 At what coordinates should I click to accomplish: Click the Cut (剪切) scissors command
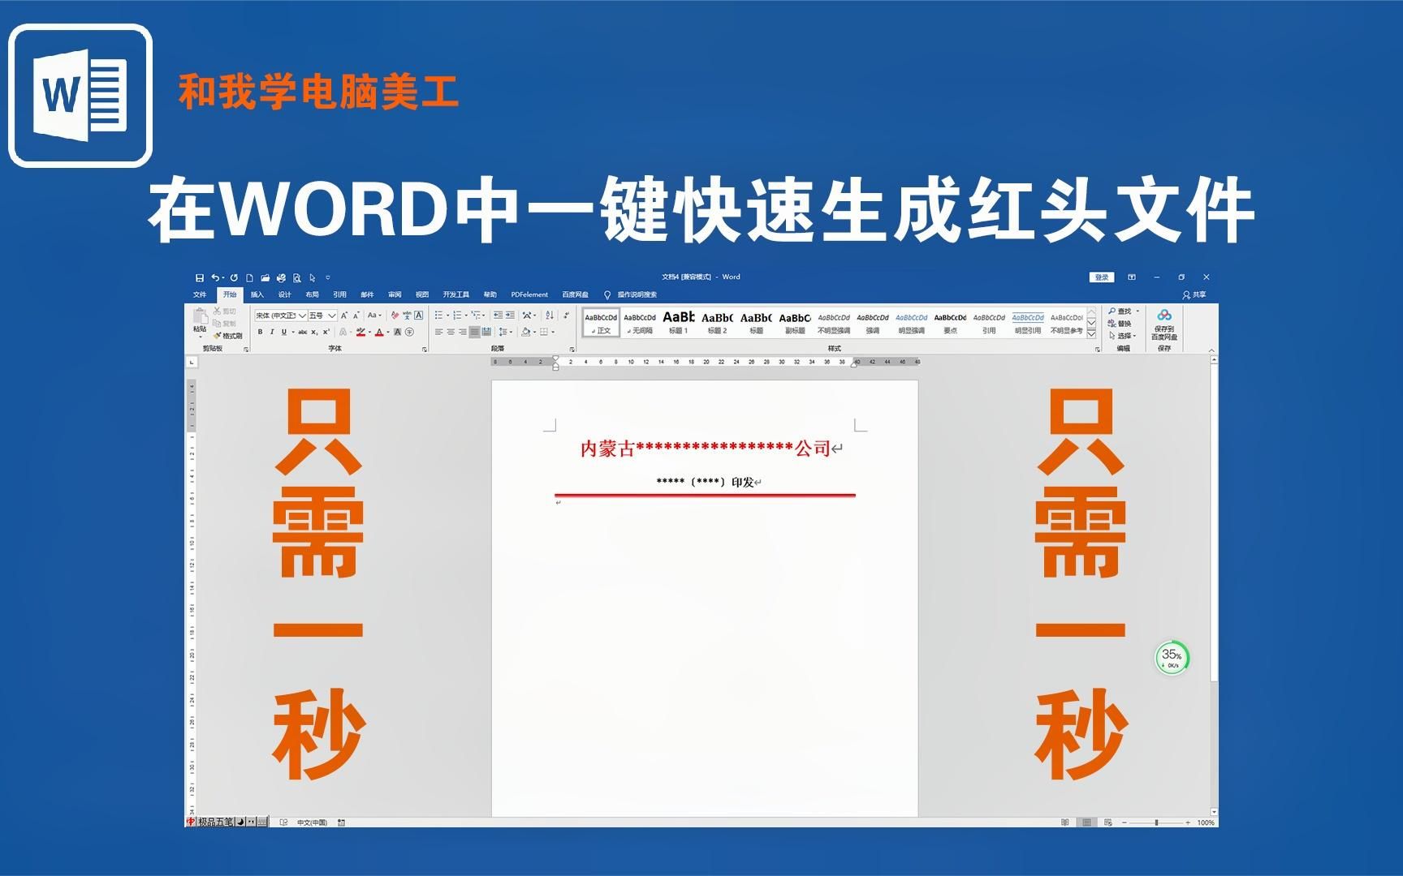pyautogui.click(x=224, y=311)
